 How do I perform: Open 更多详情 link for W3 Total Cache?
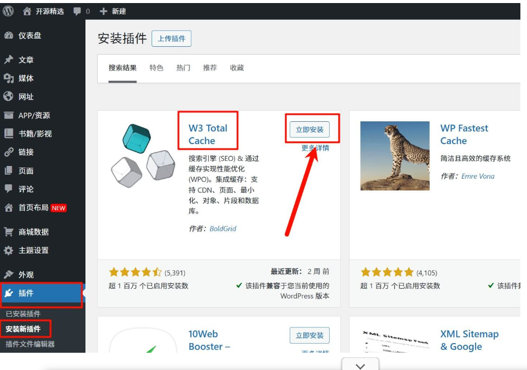(315, 148)
